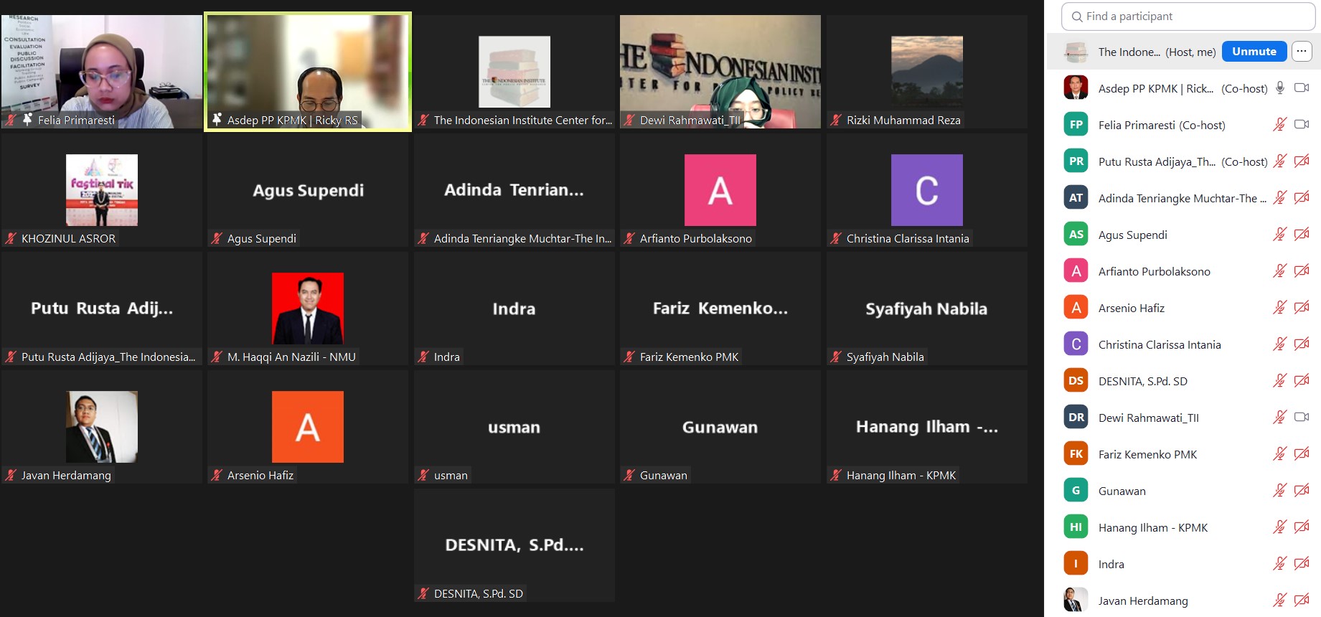Click the Dewi Rahmawati_TII video tile
The width and height of the screenshot is (1321, 617).
coord(720,71)
